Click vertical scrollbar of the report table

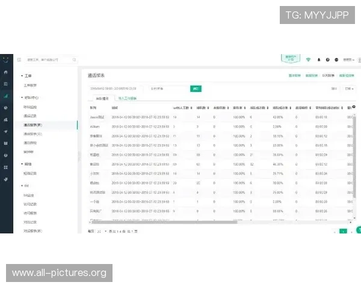point(354,156)
